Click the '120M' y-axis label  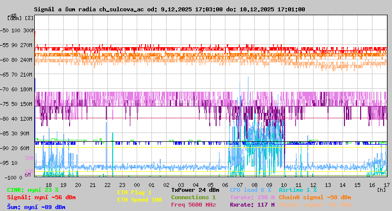coord(26,119)
